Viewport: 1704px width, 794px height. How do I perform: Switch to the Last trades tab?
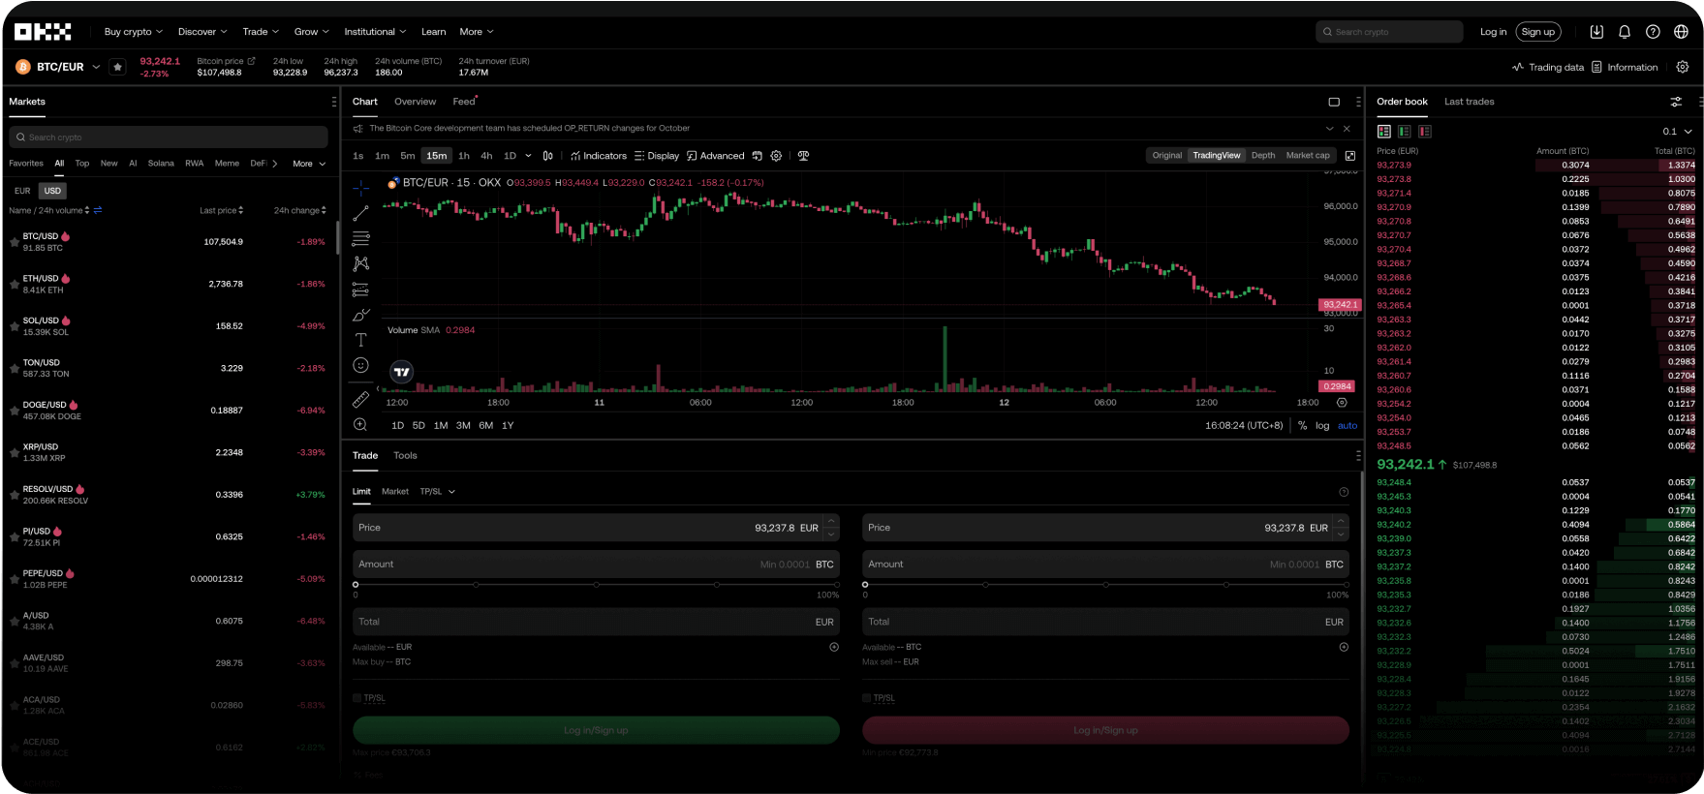(x=1469, y=102)
